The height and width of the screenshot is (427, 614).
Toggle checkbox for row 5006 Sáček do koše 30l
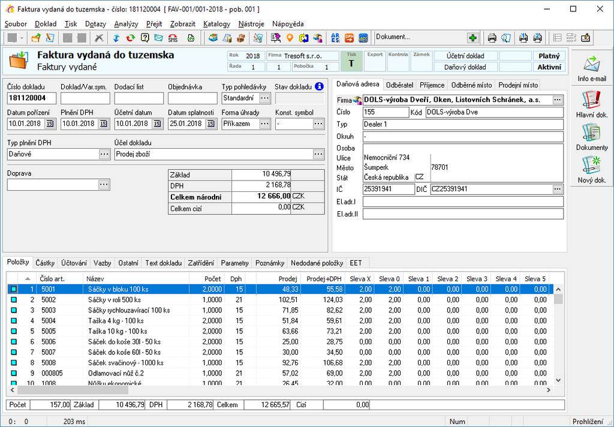click(x=14, y=342)
